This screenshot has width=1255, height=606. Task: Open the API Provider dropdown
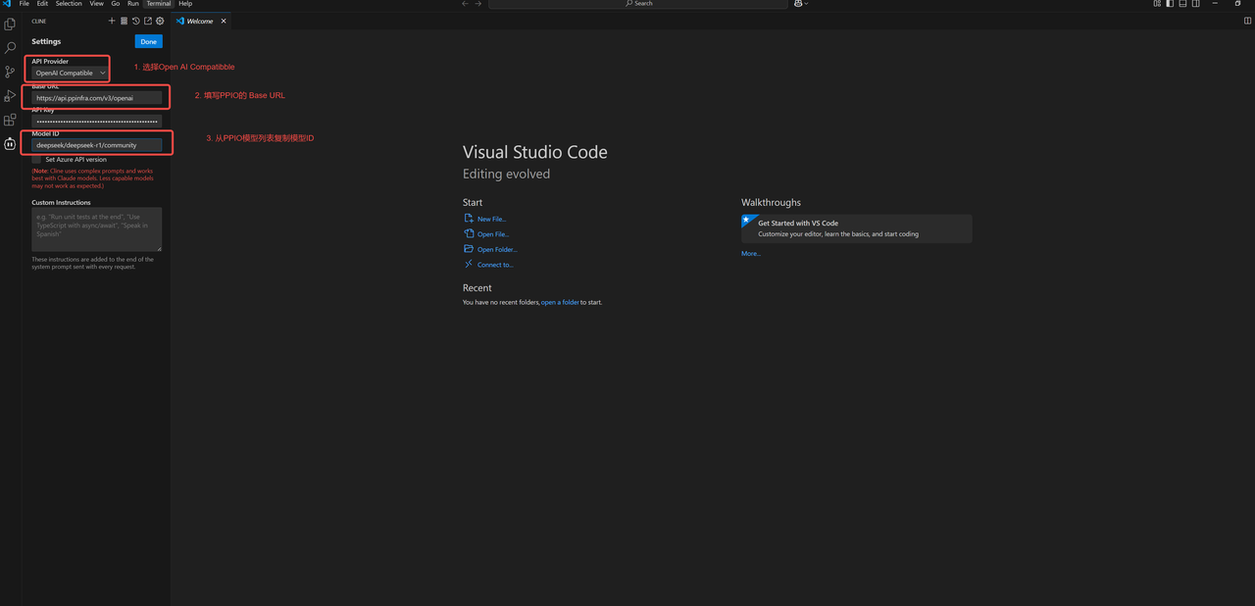click(71, 73)
